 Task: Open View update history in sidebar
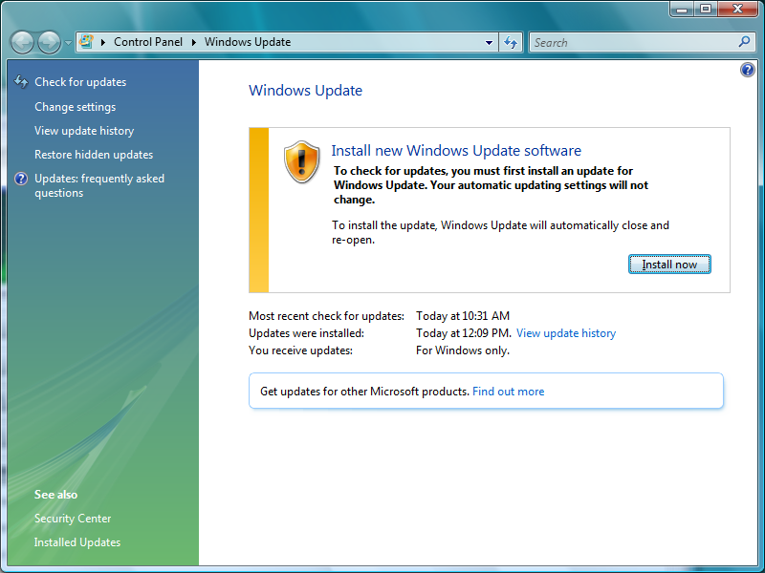click(x=84, y=131)
